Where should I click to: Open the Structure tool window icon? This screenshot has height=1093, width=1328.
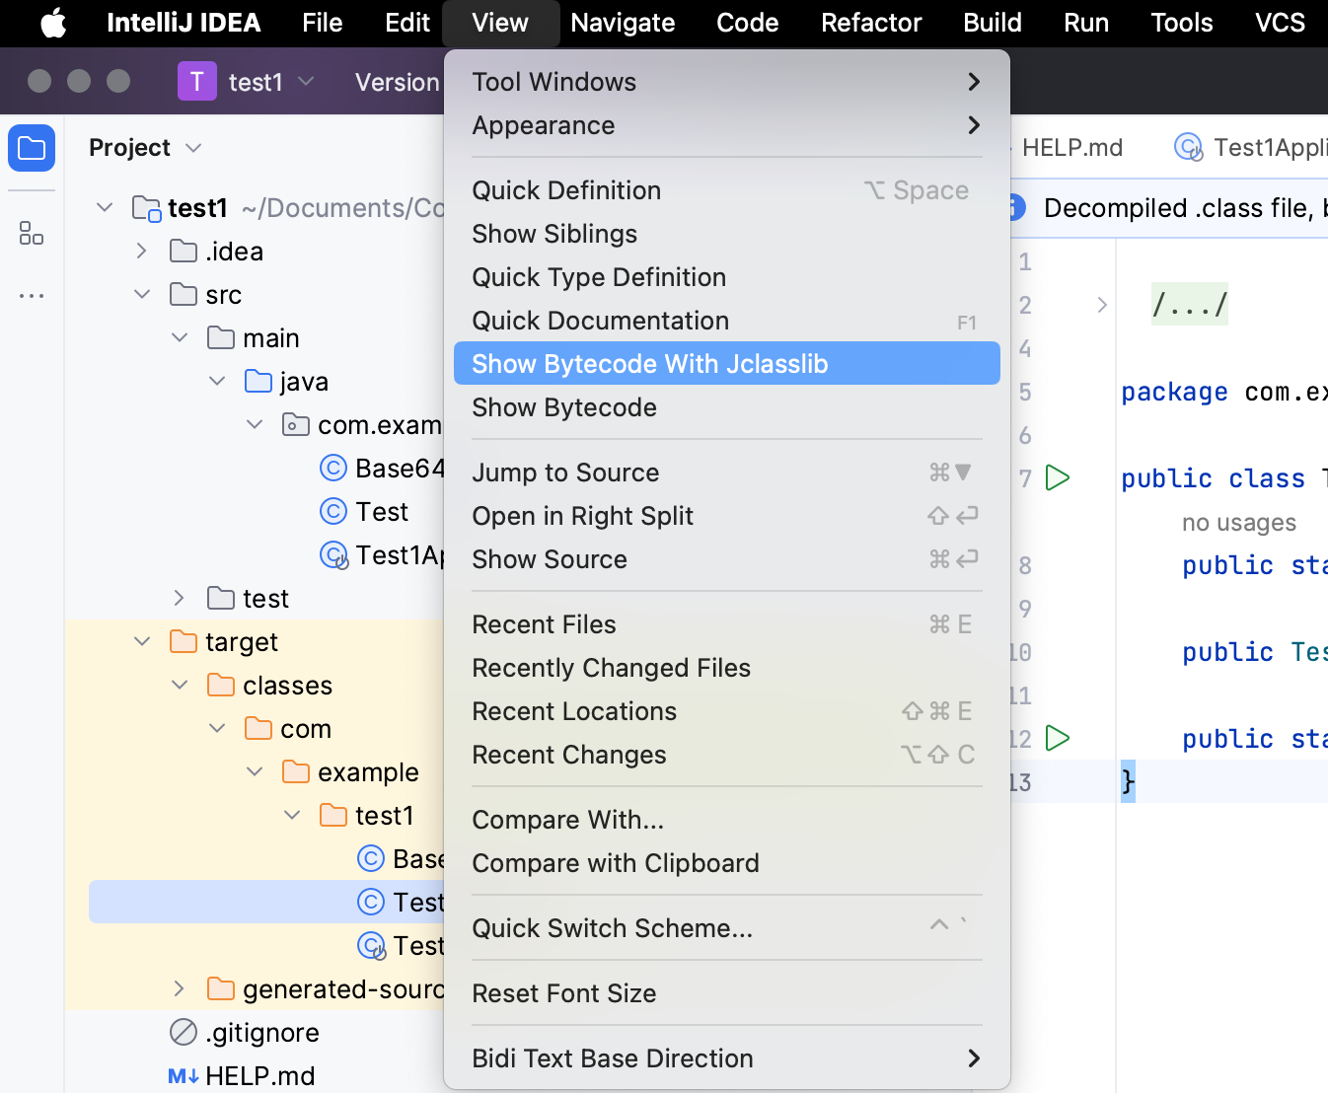click(32, 234)
